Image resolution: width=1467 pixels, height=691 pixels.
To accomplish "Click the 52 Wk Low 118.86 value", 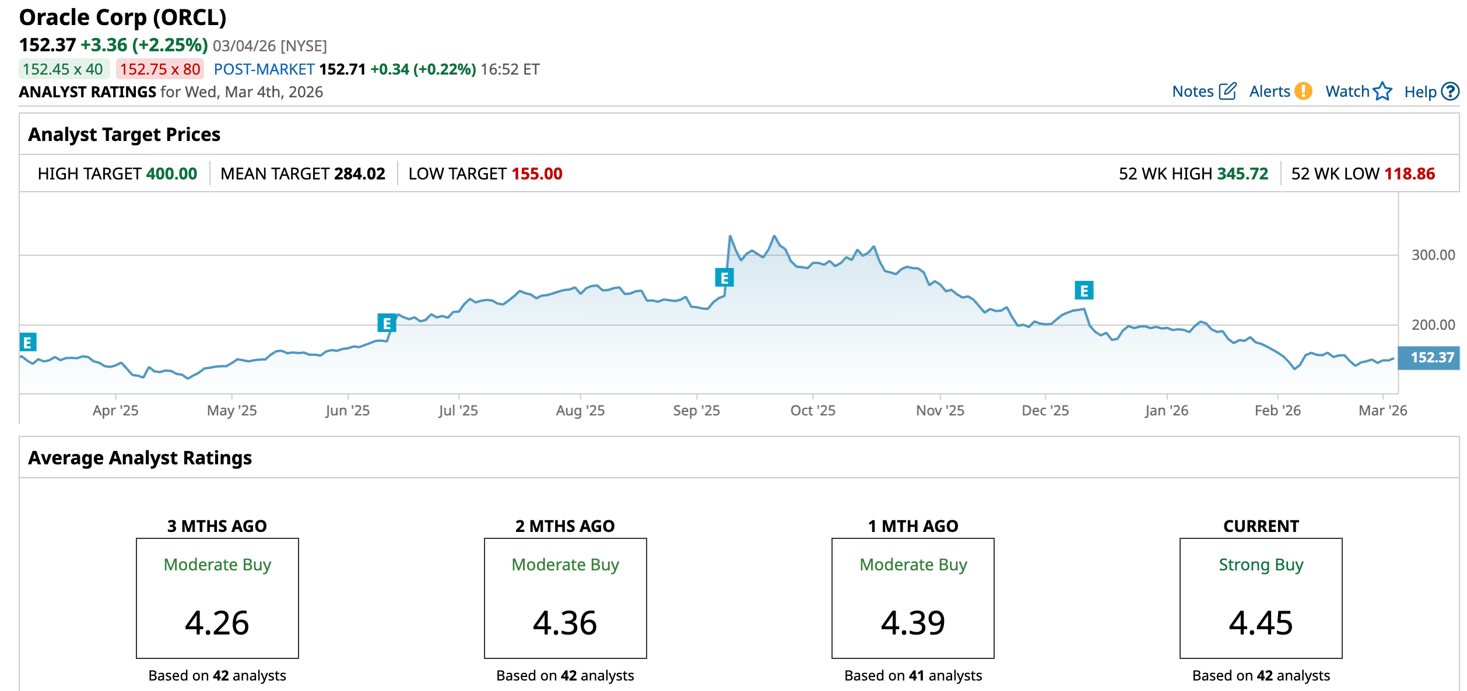I will pyautogui.click(x=1409, y=174).
